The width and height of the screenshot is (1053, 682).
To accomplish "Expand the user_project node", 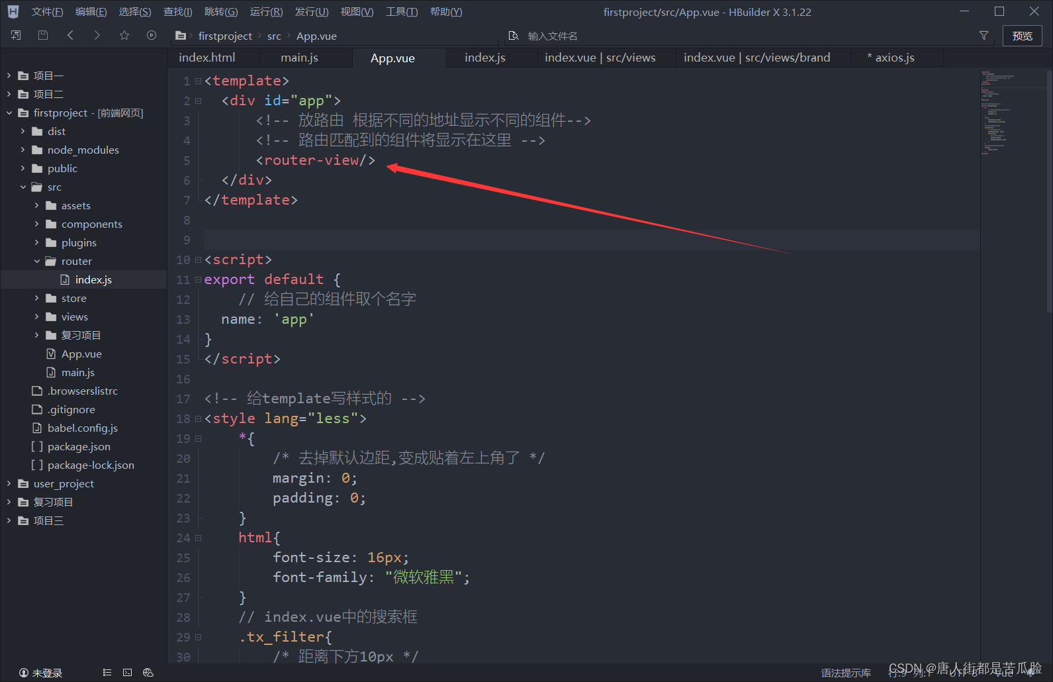I will click(x=9, y=483).
